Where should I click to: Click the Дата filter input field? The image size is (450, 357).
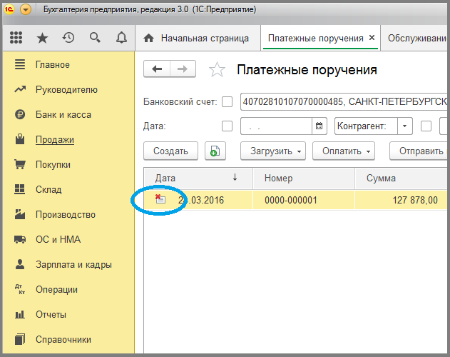pyautogui.click(x=276, y=126)
